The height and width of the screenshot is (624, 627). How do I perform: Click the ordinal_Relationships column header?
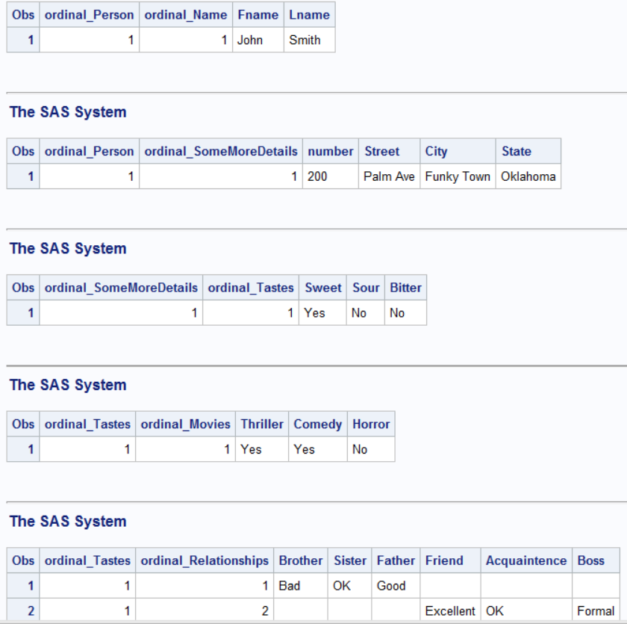pos(205,560)
